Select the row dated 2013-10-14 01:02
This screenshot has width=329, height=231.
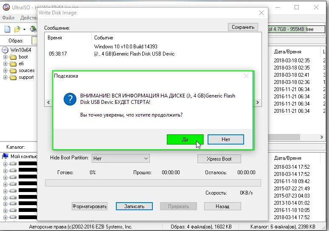coord(292,203)
